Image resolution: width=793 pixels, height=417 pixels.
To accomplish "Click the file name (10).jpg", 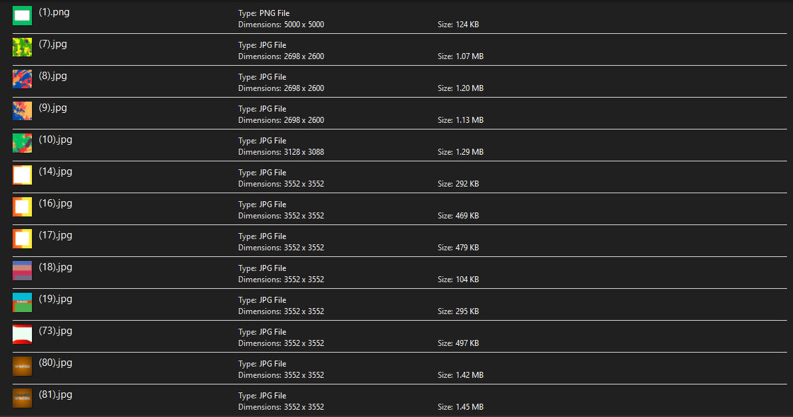I will [55, 139].
